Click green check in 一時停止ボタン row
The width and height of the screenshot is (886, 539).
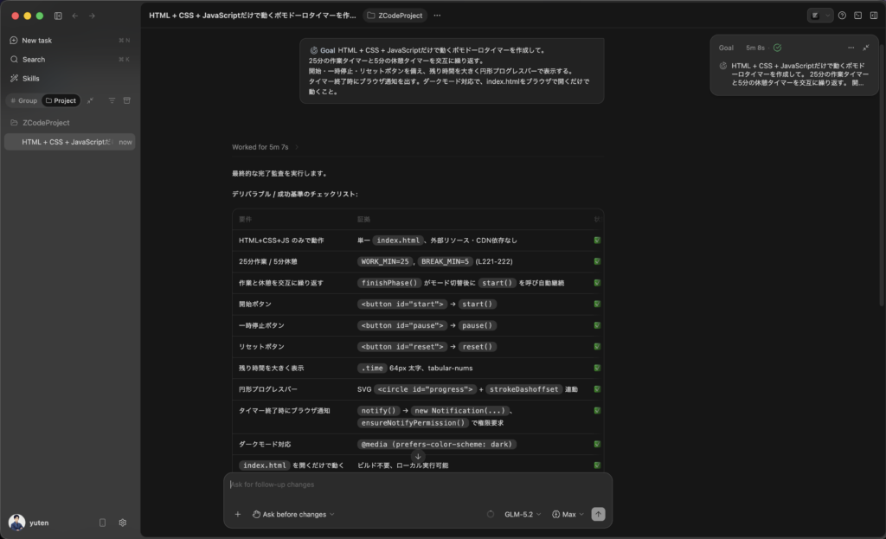[597, 325]
